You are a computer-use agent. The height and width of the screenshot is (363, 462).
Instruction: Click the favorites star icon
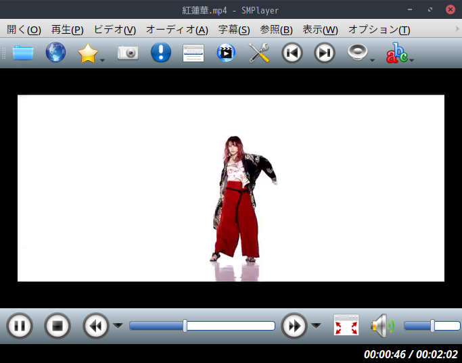pos(87,53)
